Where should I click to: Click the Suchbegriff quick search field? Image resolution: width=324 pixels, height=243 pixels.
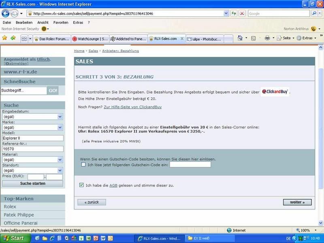[x=24, y=90]
